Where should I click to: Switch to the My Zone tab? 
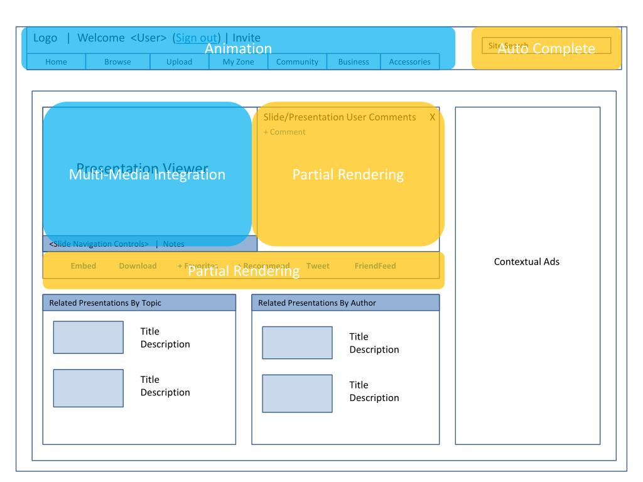(238, 62)
